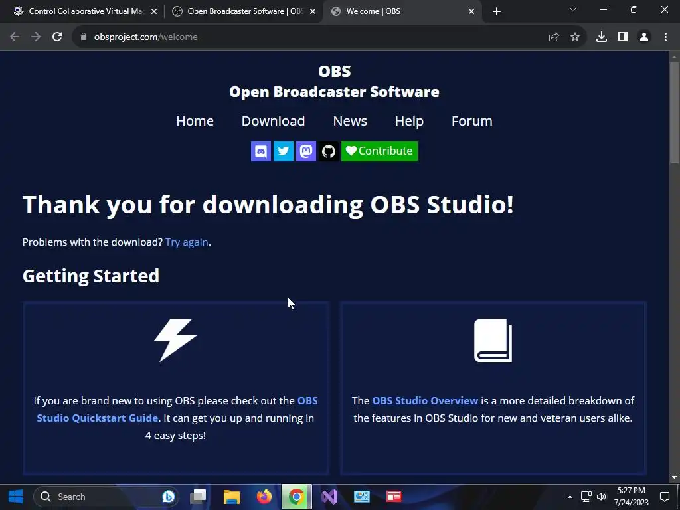This screenshot has width=680, height=510.
Task: Open Bing chat icon in search box
Action: pyautogui.click(x=169, y=497)
